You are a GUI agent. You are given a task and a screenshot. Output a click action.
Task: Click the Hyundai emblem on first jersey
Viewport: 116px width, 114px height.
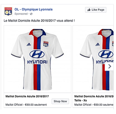[37, 54]
